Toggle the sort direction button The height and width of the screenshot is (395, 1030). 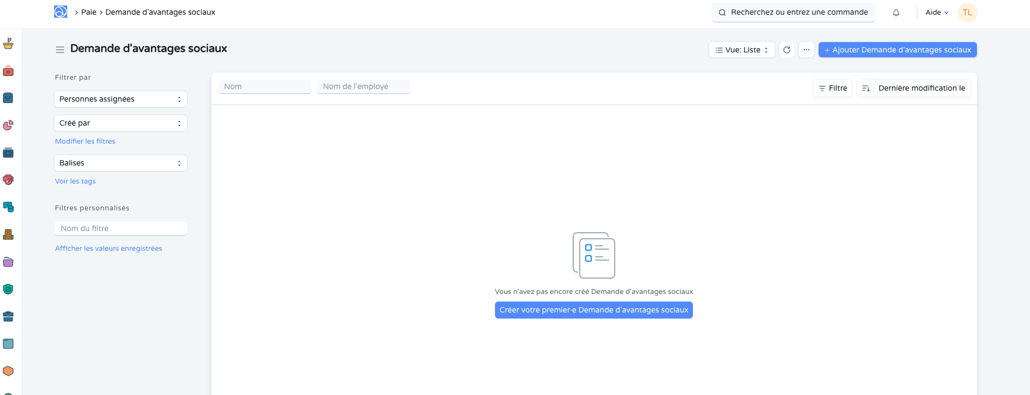coord(866,88)
